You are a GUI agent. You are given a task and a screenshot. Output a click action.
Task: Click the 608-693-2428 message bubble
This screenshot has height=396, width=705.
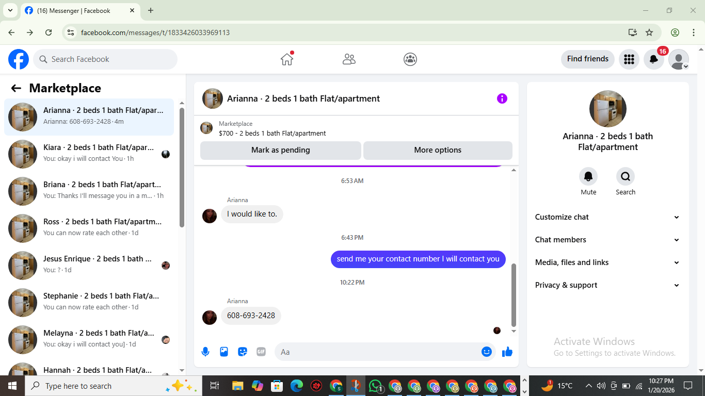click(251, 316)
